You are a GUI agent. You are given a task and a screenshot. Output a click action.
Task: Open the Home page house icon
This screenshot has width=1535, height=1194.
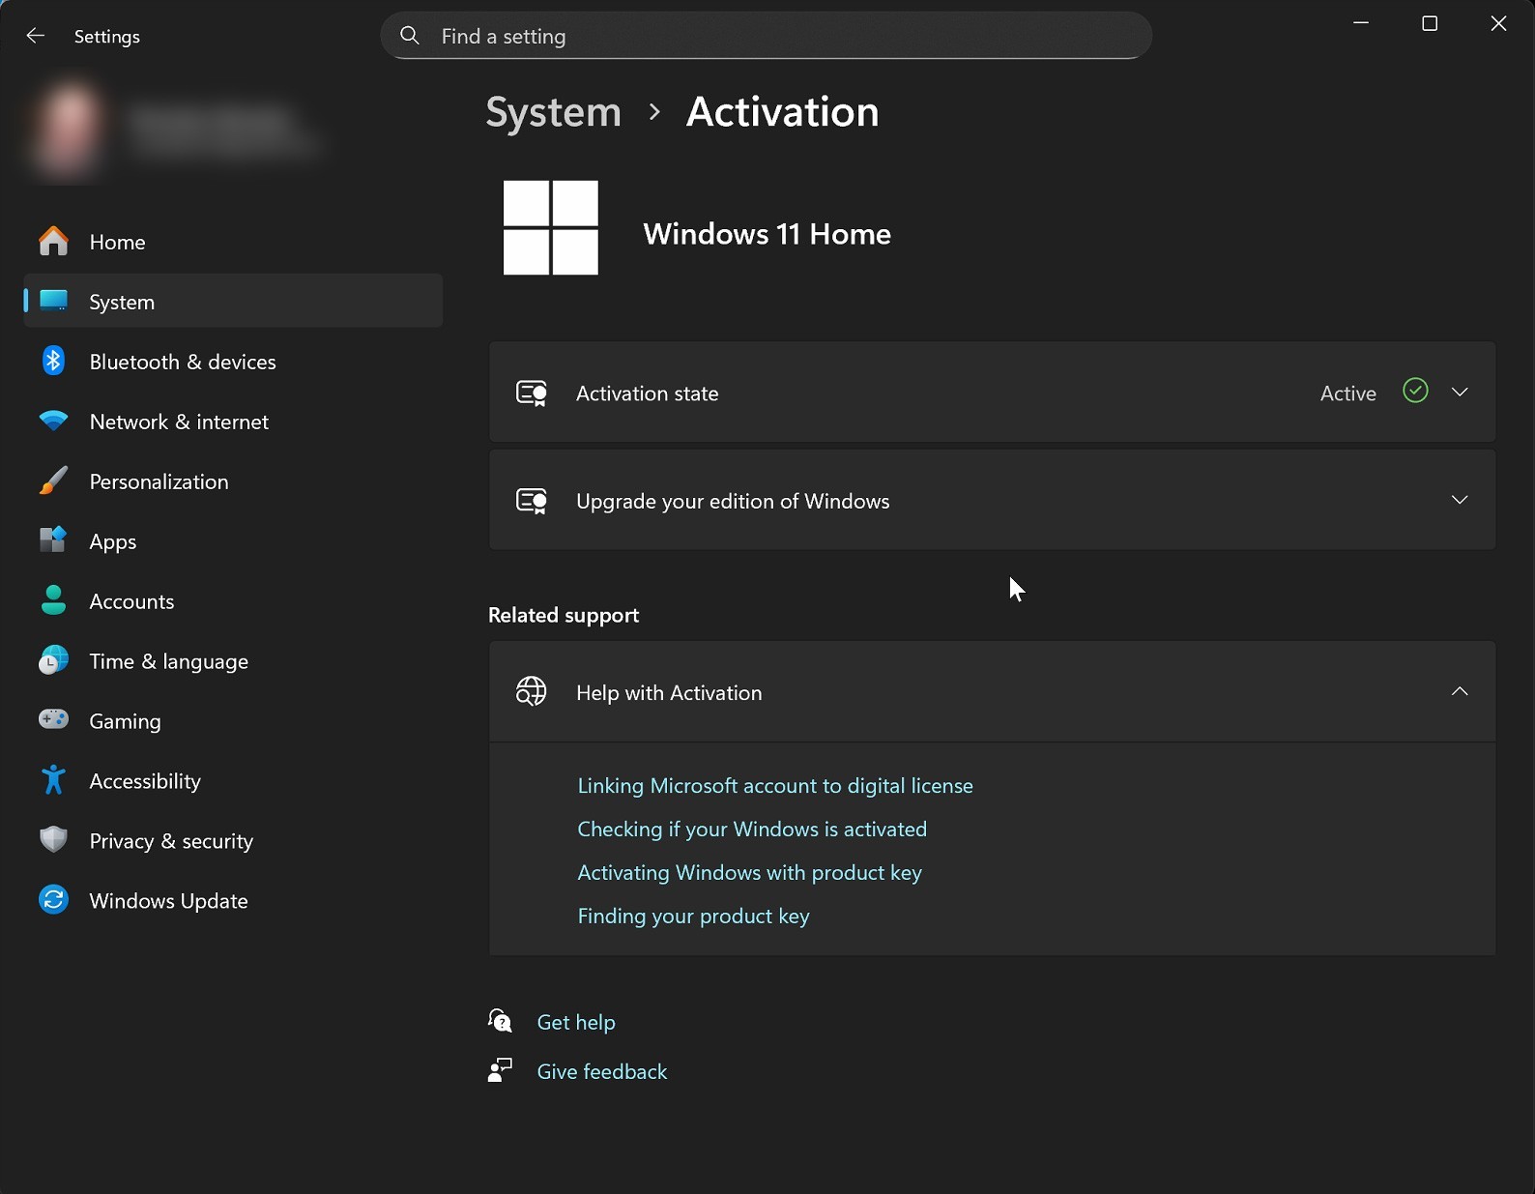pyautogui.click(x=53, y=242)
